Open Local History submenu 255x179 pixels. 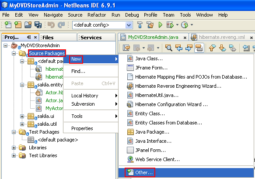(91, 96)
